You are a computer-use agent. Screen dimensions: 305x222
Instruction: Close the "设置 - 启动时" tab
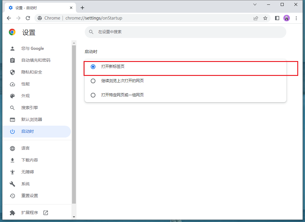pyautogui.click(x=71, y=8)
